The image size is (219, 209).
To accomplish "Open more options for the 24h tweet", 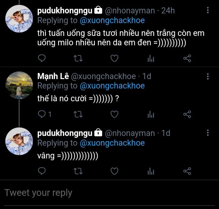I will [208, 11].
